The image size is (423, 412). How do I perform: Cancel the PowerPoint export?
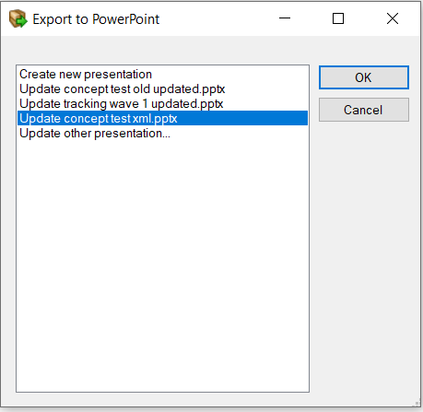pyautogui.click(x=364, y=110)
